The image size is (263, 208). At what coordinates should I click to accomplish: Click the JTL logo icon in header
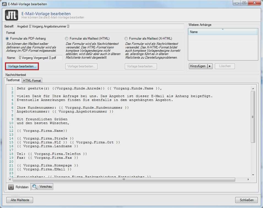coord(11,15)
